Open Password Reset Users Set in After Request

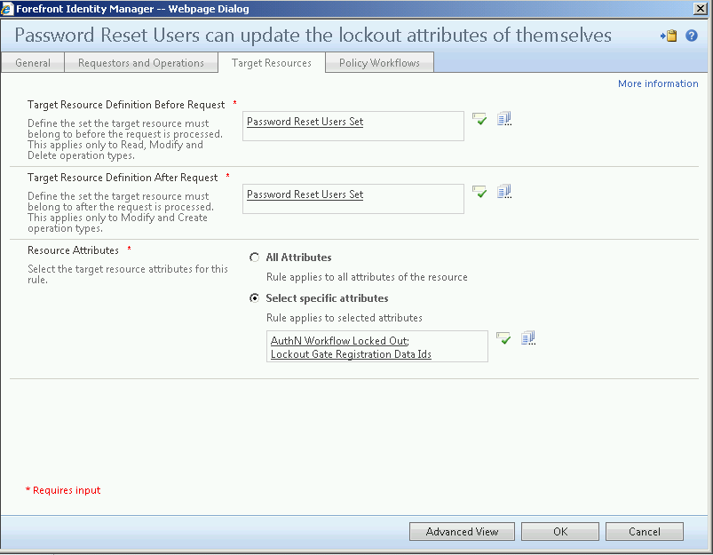point(305,194)
